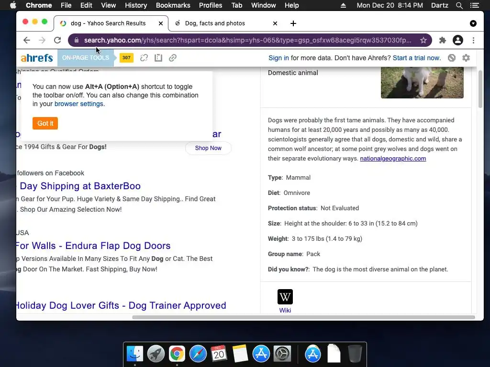Open Endura Flap Dog Doors result
The width and height of the screenshot is (490, 367).
93,246
